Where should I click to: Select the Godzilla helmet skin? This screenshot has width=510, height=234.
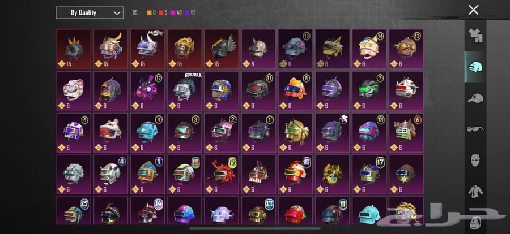click(x=185, y=90)
